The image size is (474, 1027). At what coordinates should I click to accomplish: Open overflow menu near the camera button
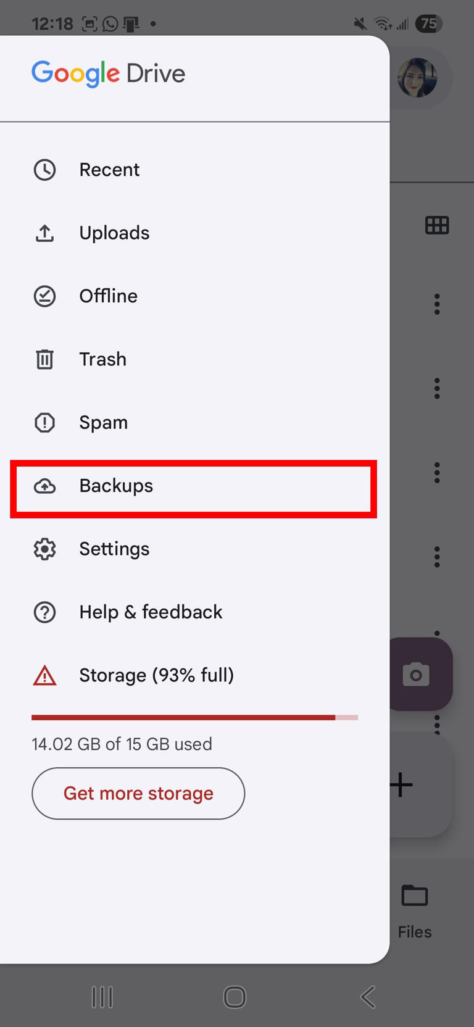pyautogui.click(x=437, y=725)
